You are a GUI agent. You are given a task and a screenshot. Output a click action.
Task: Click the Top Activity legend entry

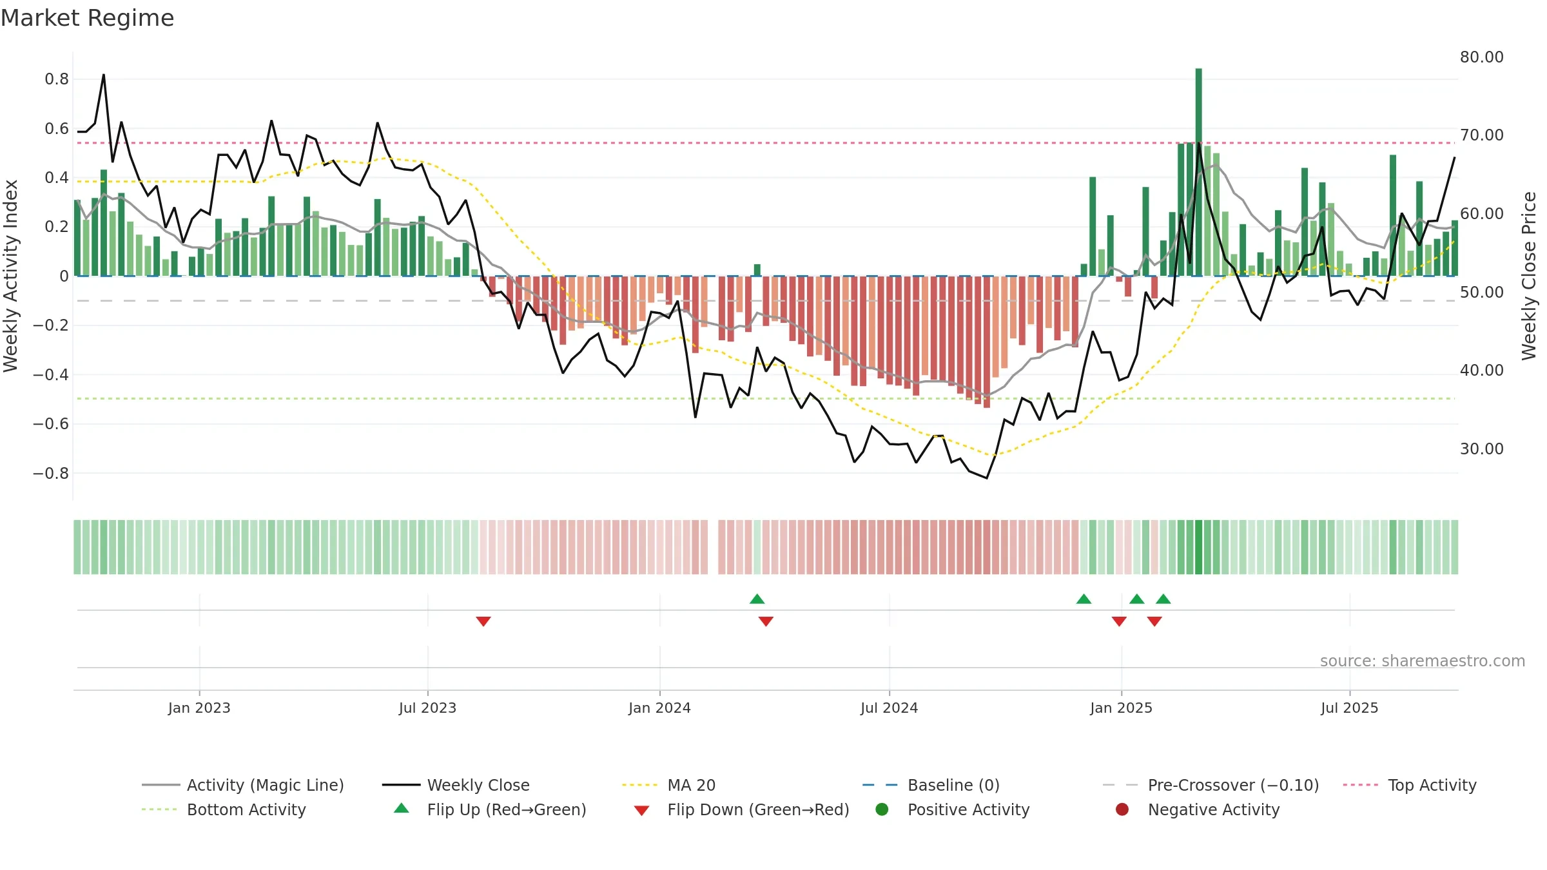[x=1410, y=785]
